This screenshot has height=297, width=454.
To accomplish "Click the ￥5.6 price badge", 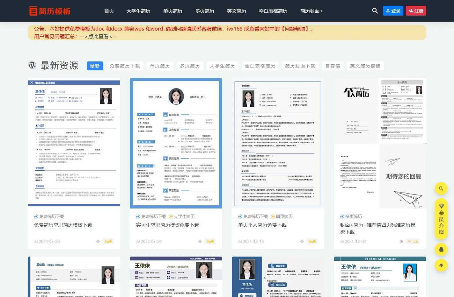I will pyautogui.click(x=413, y=242).
